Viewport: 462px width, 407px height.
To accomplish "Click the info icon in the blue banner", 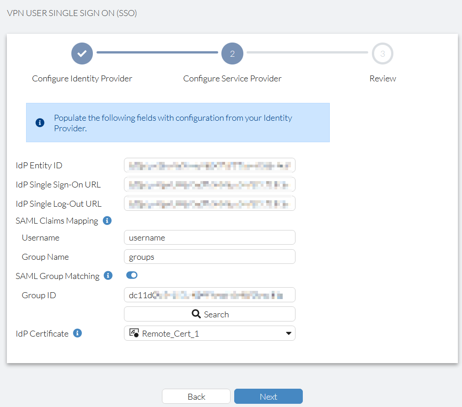I will pyautogui.click(x=40, y=123).
